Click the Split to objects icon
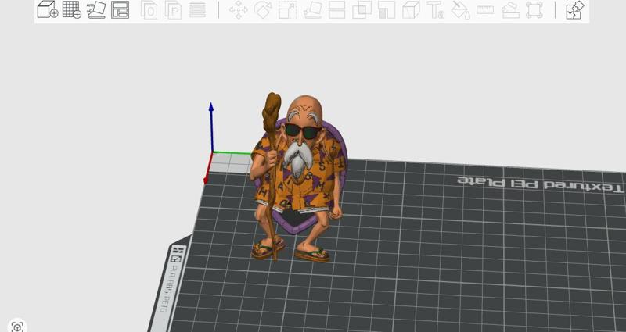This screenshot has width=626, height=332. pyautogui.click(x=149, y=10)
